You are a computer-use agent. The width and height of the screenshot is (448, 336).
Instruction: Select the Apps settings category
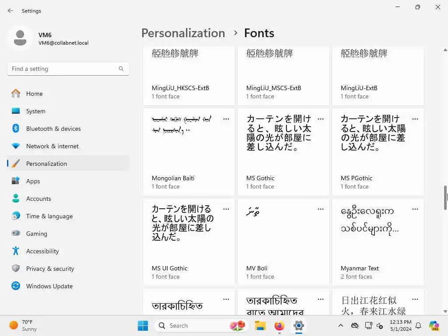(x=68, y=181)
